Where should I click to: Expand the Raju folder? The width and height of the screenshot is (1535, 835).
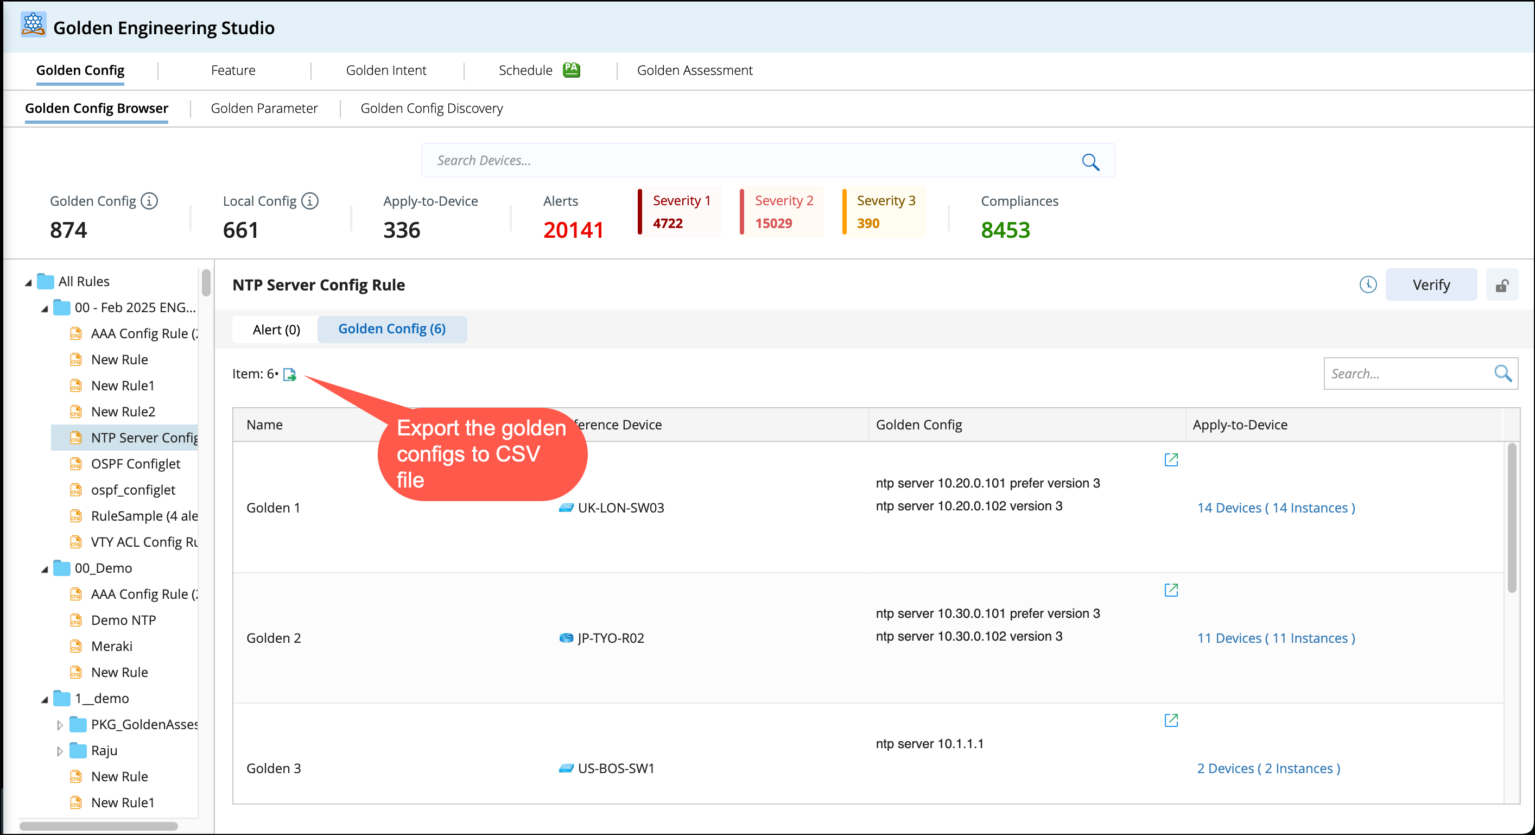coord(60,751)
